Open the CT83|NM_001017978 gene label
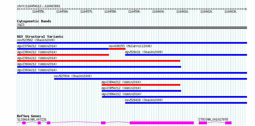 [213, 119]
